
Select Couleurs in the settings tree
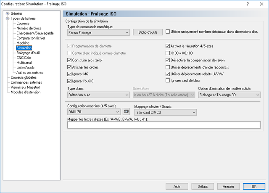23,23
